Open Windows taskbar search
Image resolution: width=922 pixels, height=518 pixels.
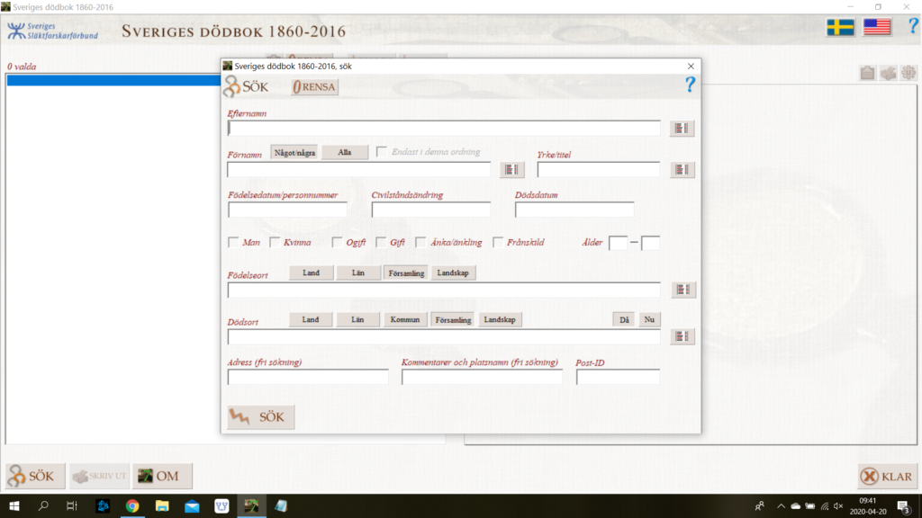(43, 505)
